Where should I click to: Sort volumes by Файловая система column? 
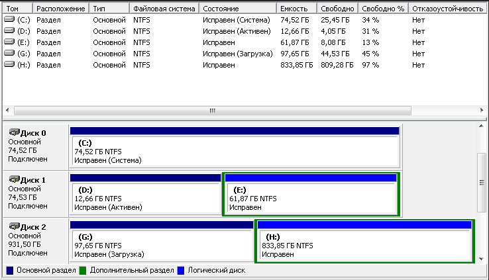click(164, 9)
